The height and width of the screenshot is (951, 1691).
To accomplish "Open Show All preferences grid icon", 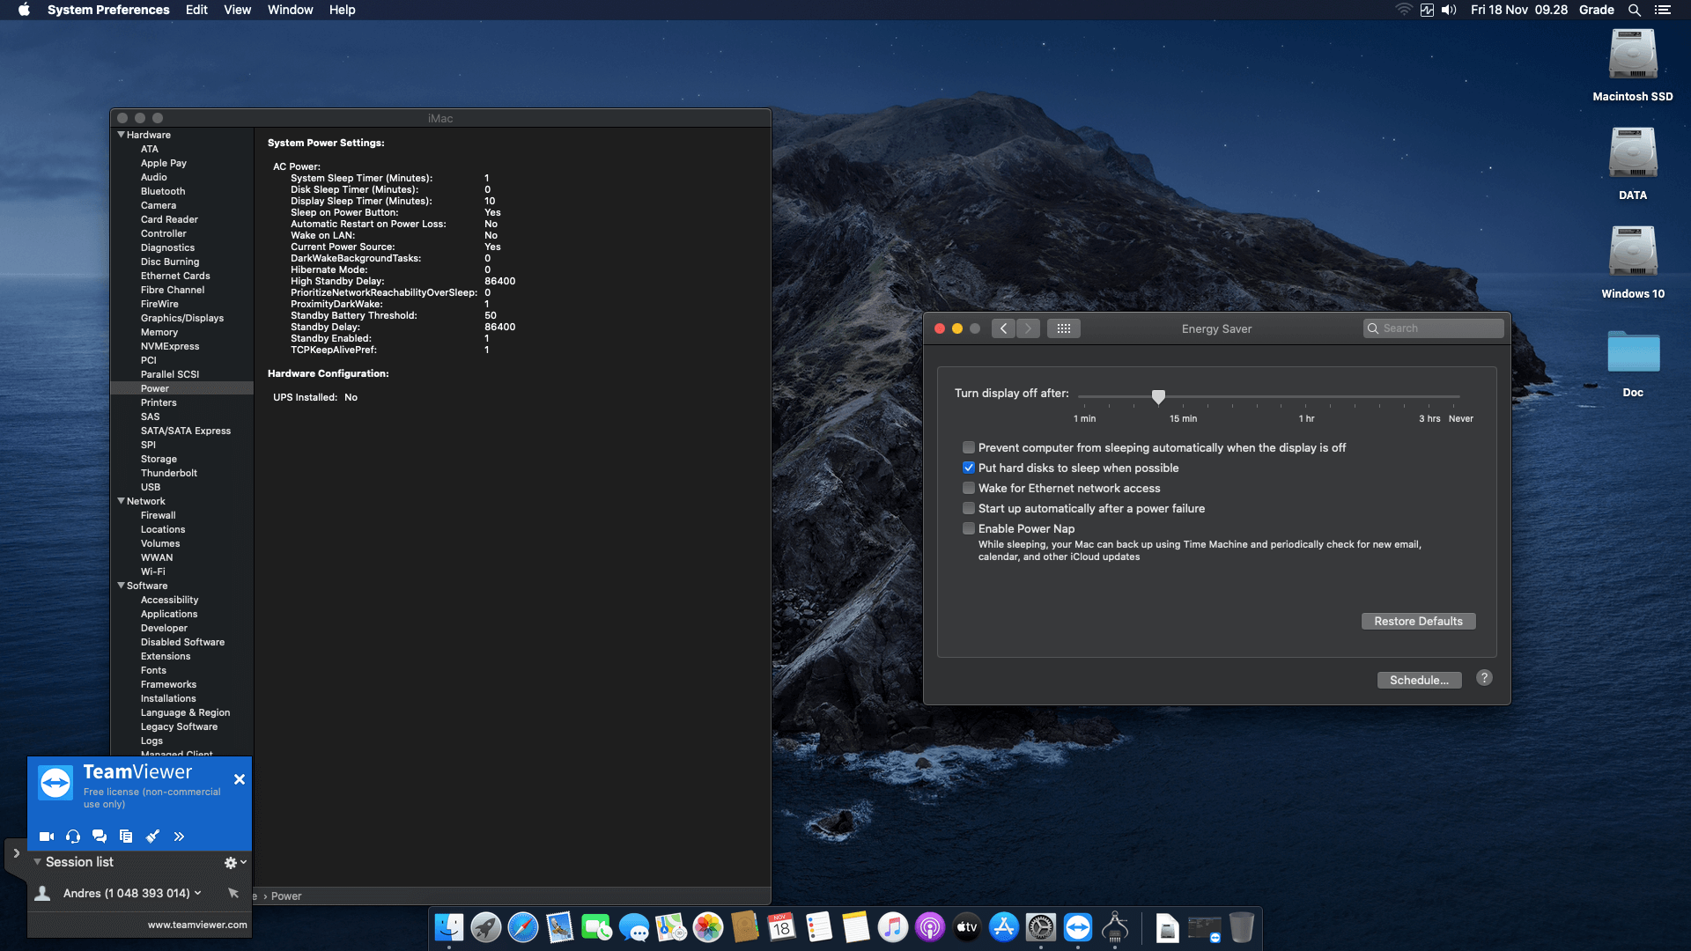I will [x=1064, y=328].
